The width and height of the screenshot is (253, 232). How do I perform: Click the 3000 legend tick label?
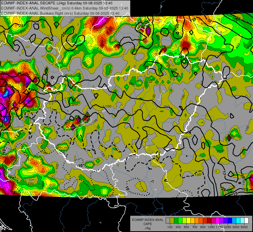coord(236,227)
